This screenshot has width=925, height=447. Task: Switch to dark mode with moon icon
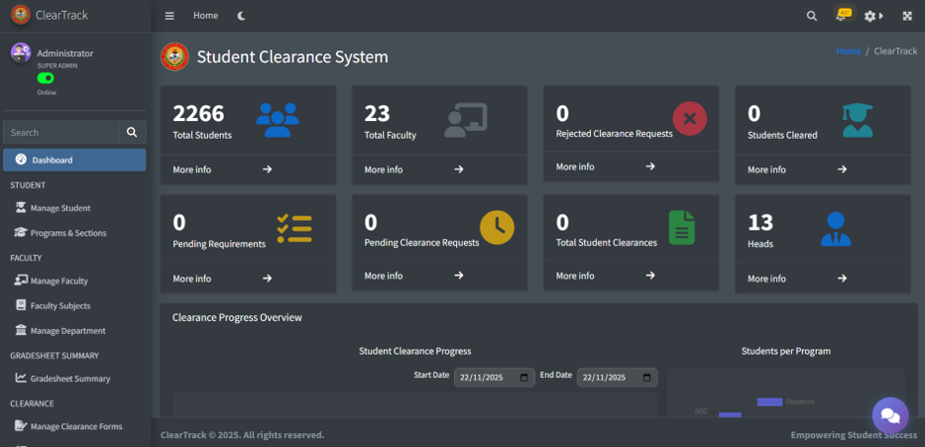tap(241, 16)
